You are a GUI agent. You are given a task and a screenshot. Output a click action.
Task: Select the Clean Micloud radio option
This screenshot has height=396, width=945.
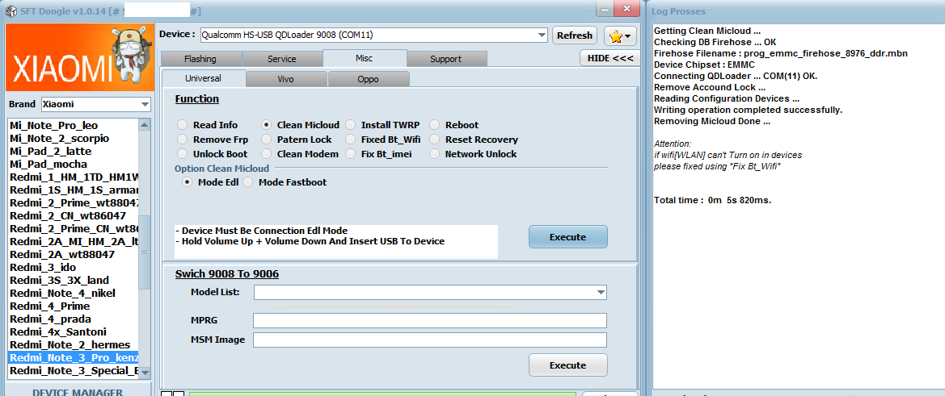266,125
